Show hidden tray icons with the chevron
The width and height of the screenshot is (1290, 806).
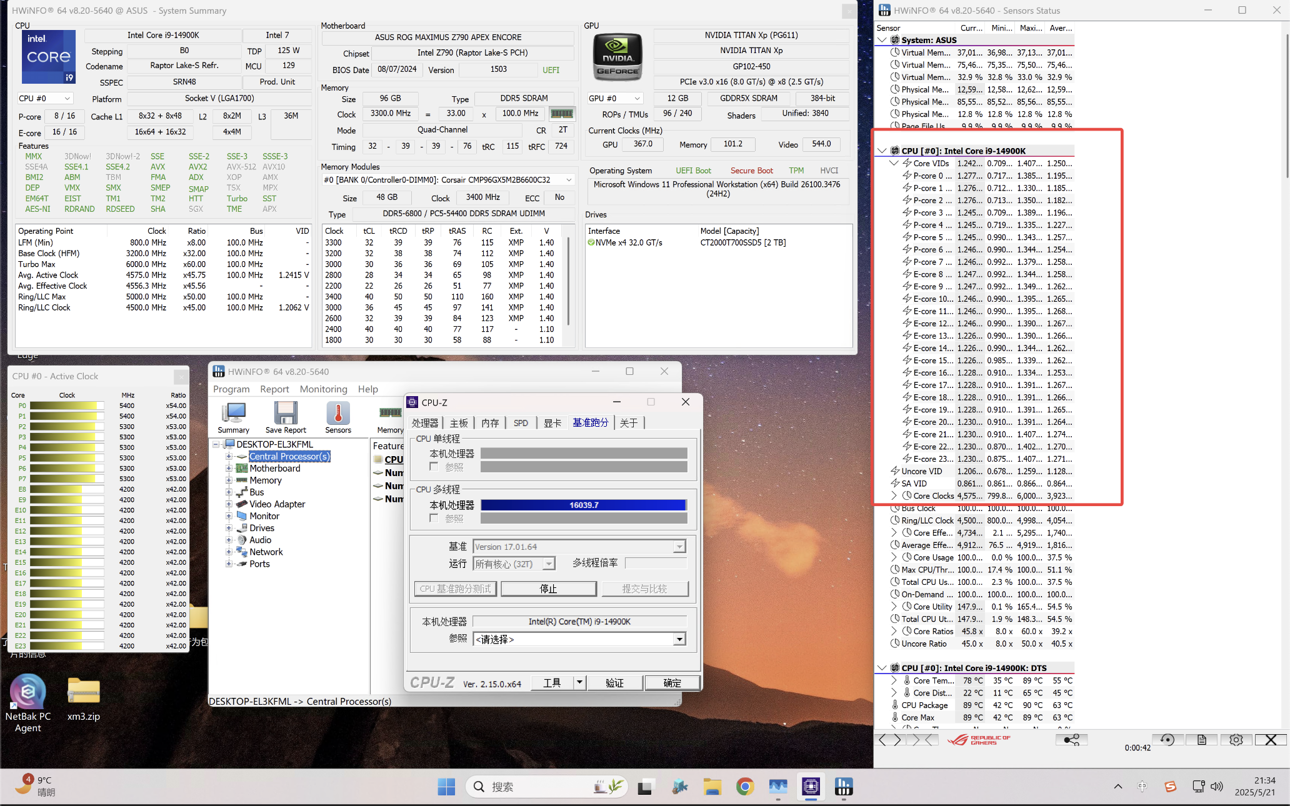1118,787
